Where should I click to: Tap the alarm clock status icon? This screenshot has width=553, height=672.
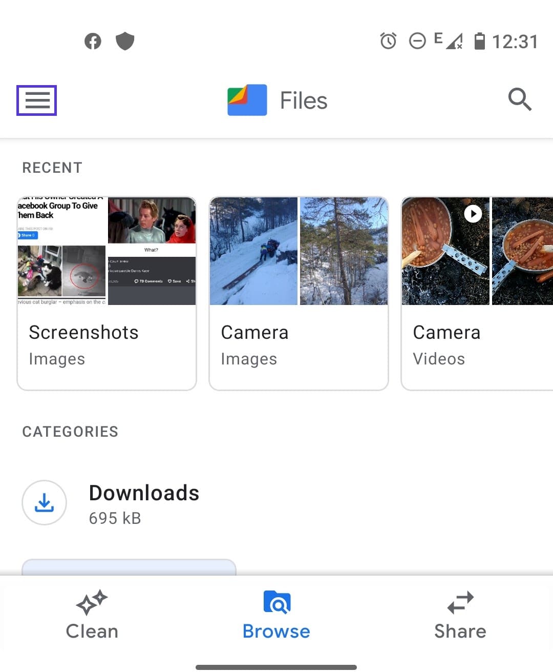[x=388, y=41]
